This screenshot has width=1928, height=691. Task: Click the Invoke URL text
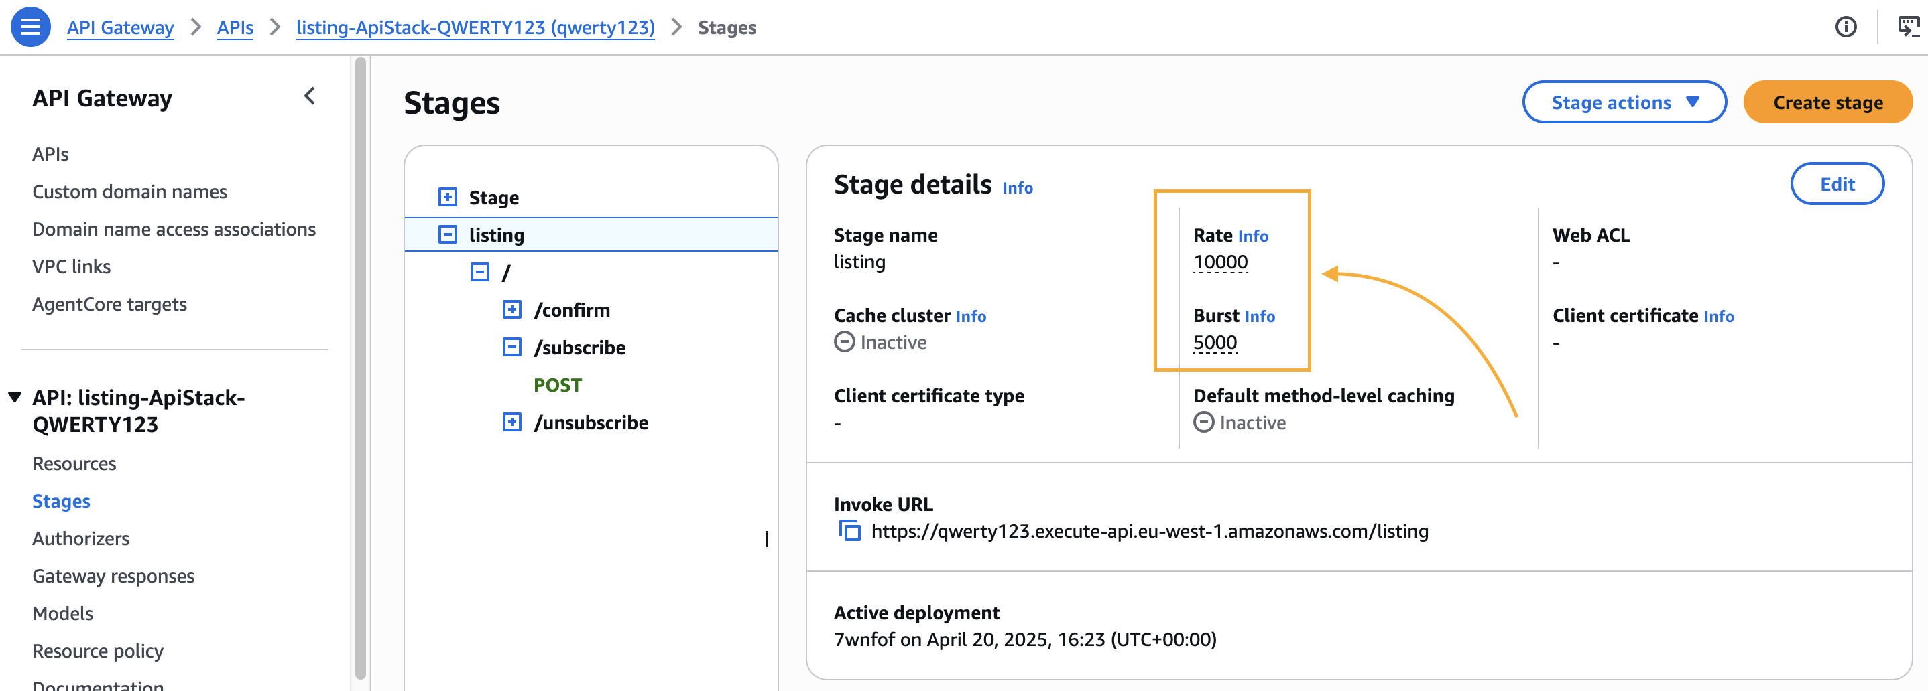pyautogui.click(x=1150, y=531)
